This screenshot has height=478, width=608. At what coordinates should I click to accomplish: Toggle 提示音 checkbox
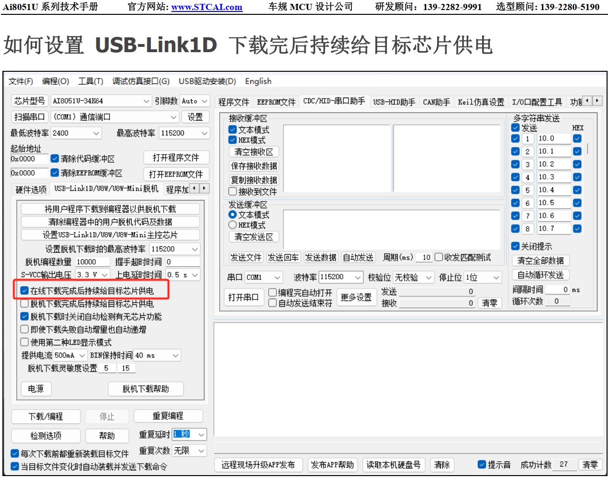(x=482, y=465)
